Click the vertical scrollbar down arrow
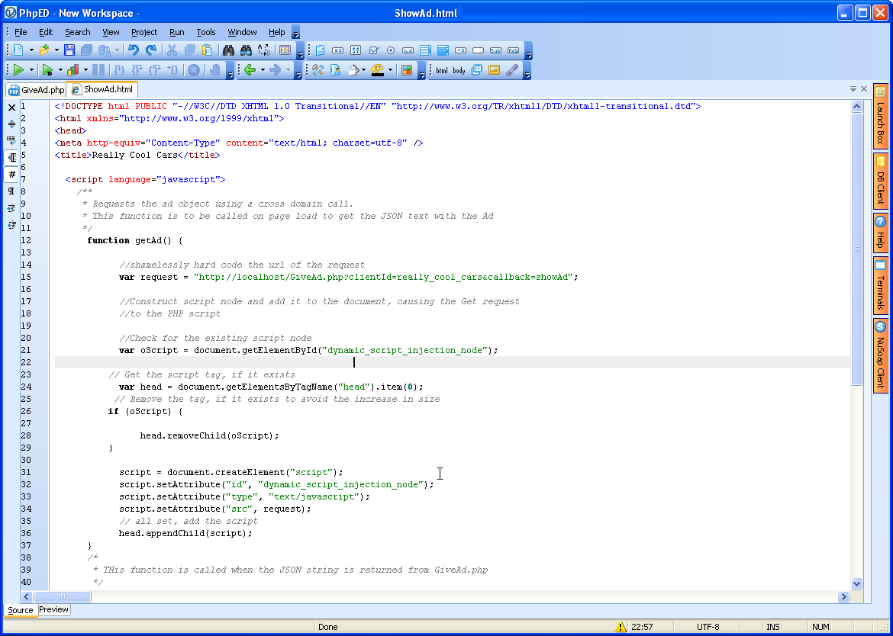 (x=856, y=583)
